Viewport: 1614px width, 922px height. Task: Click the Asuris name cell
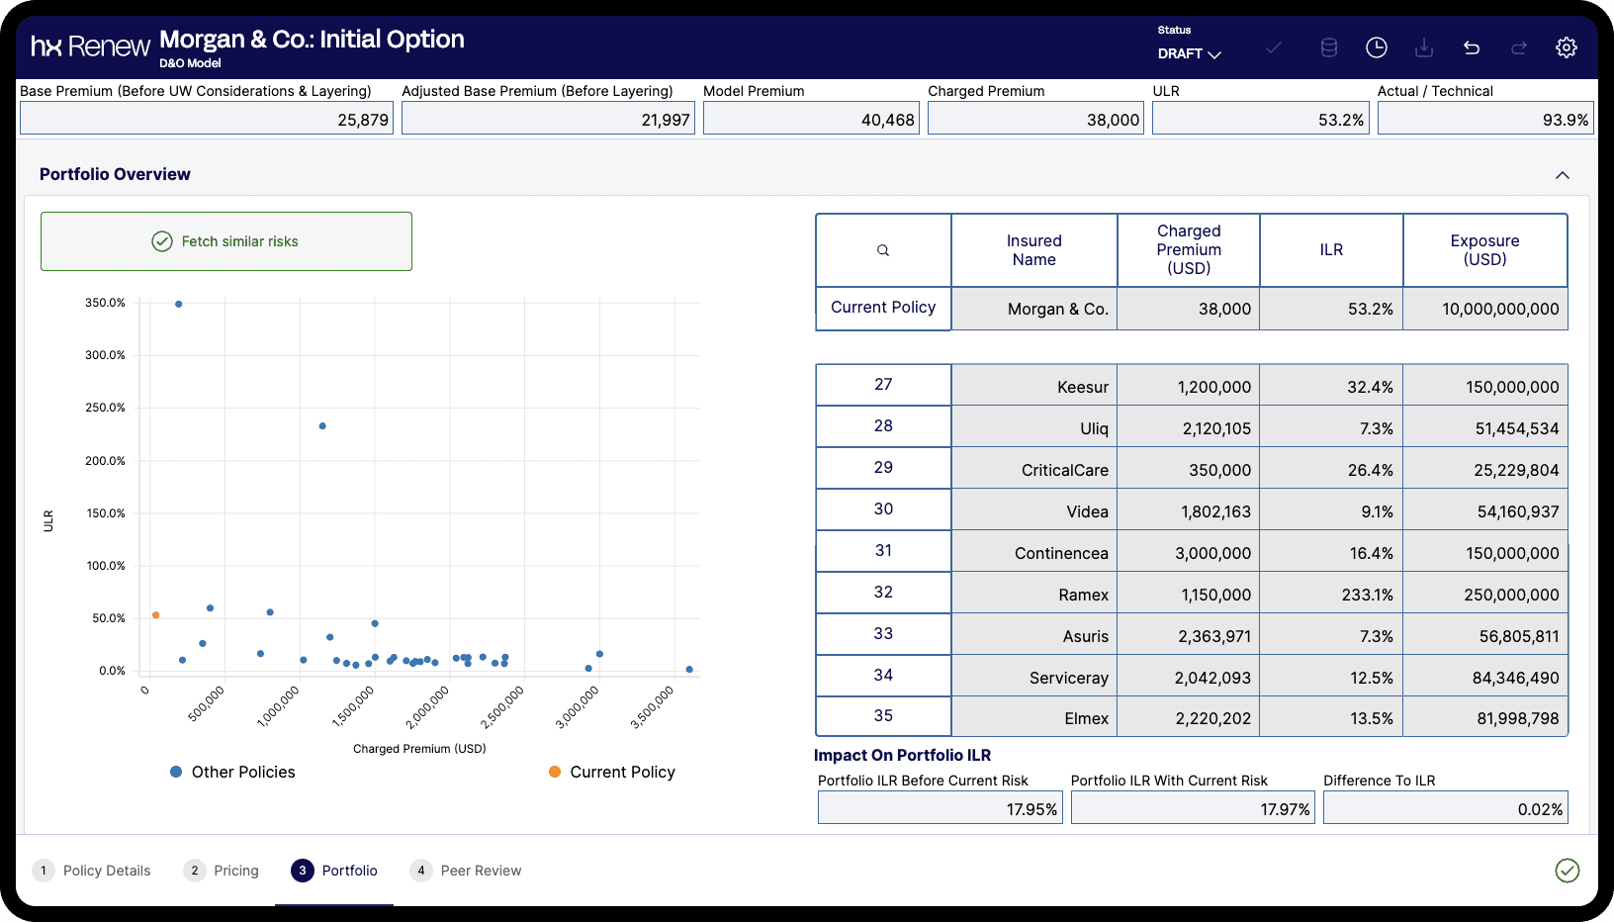(1034, 636)
